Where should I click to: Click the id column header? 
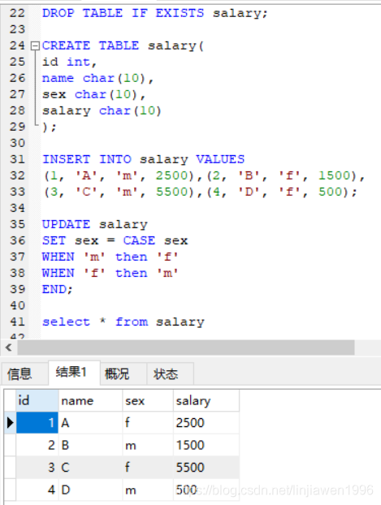tap(37, 400)
